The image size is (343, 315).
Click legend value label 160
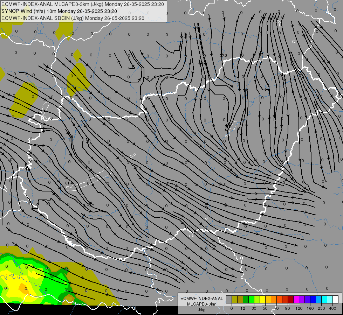pyautogui.click(x=310, y=308)
